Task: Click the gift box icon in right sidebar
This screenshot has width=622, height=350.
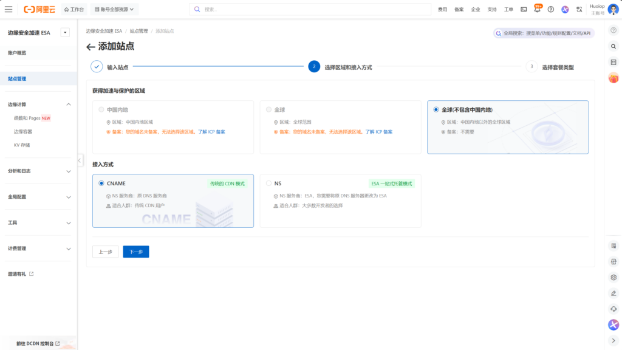Action: (613, 78)
